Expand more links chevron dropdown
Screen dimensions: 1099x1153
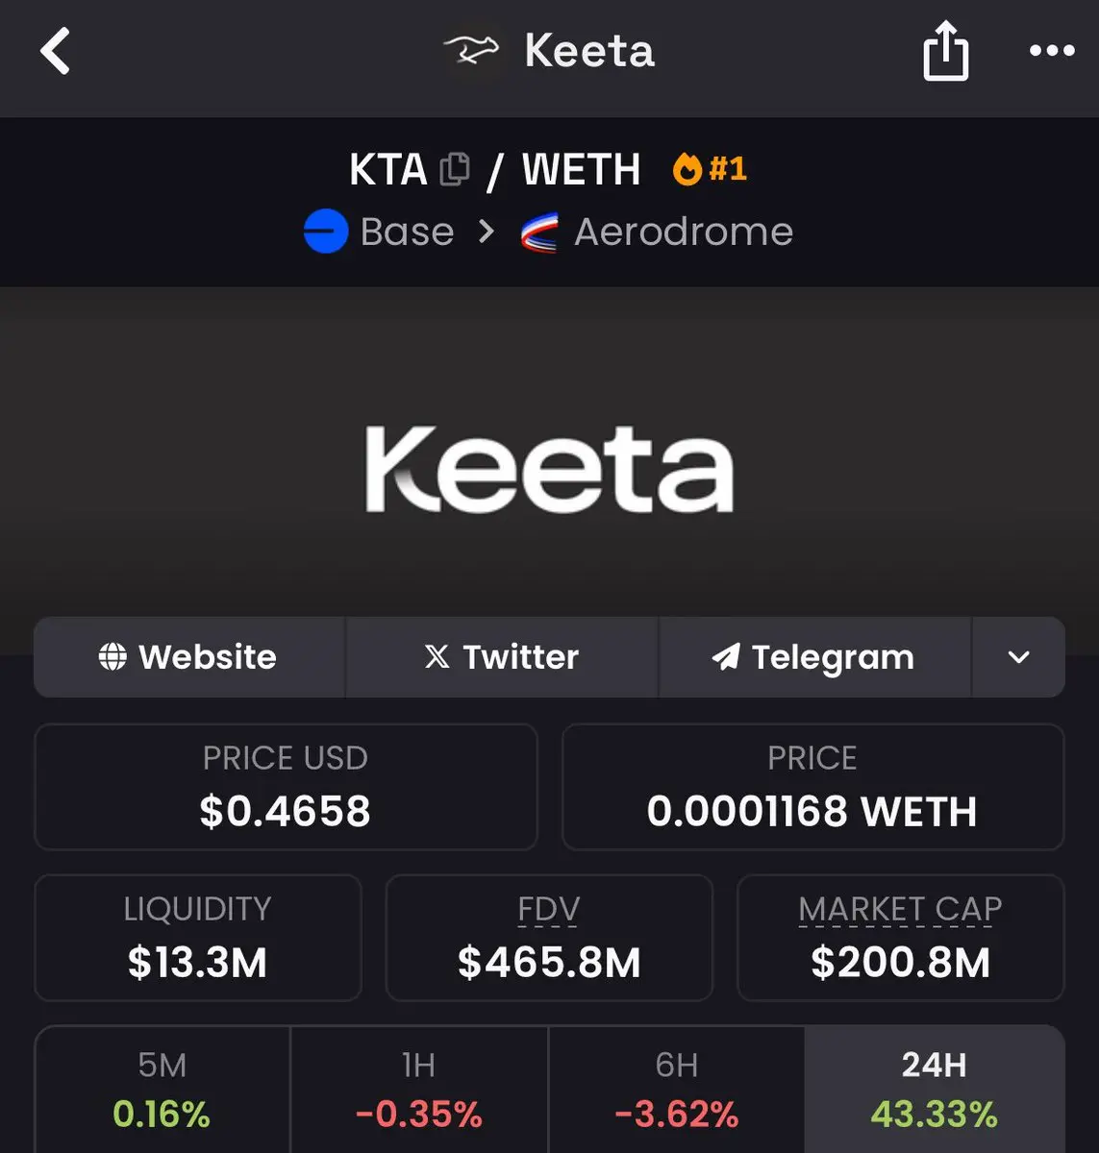click(x=1018, y=657)
